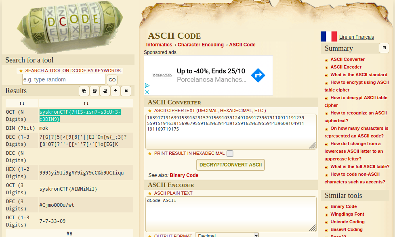Sort results by first column arrows
This screenshot has width=395, height=237.
tap(22, 103)
